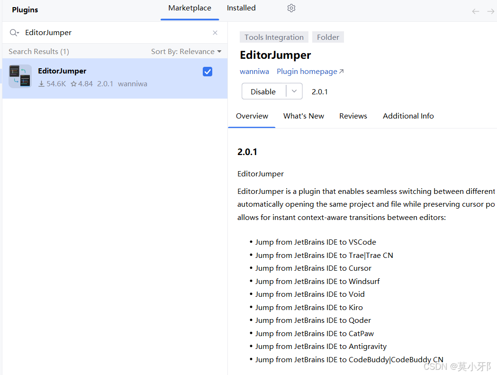
Task: Focus the plugin search field
Action: coord(115,33)
